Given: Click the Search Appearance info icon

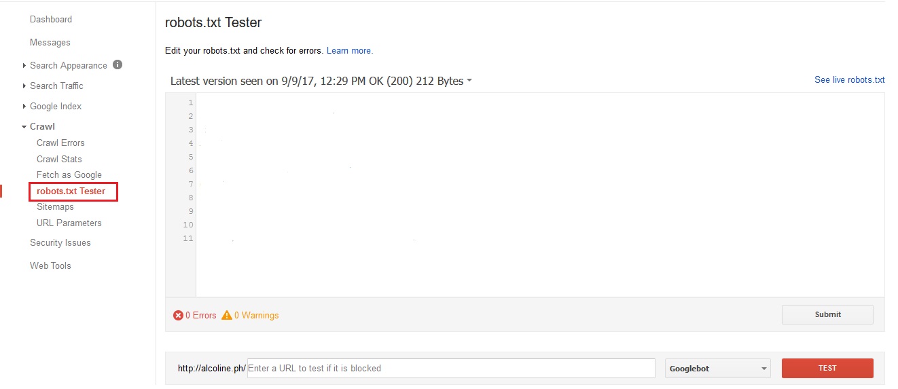Looking at the screenshot, I should click(118, 65).
